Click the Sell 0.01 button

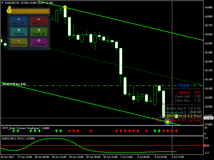(39, 21)
